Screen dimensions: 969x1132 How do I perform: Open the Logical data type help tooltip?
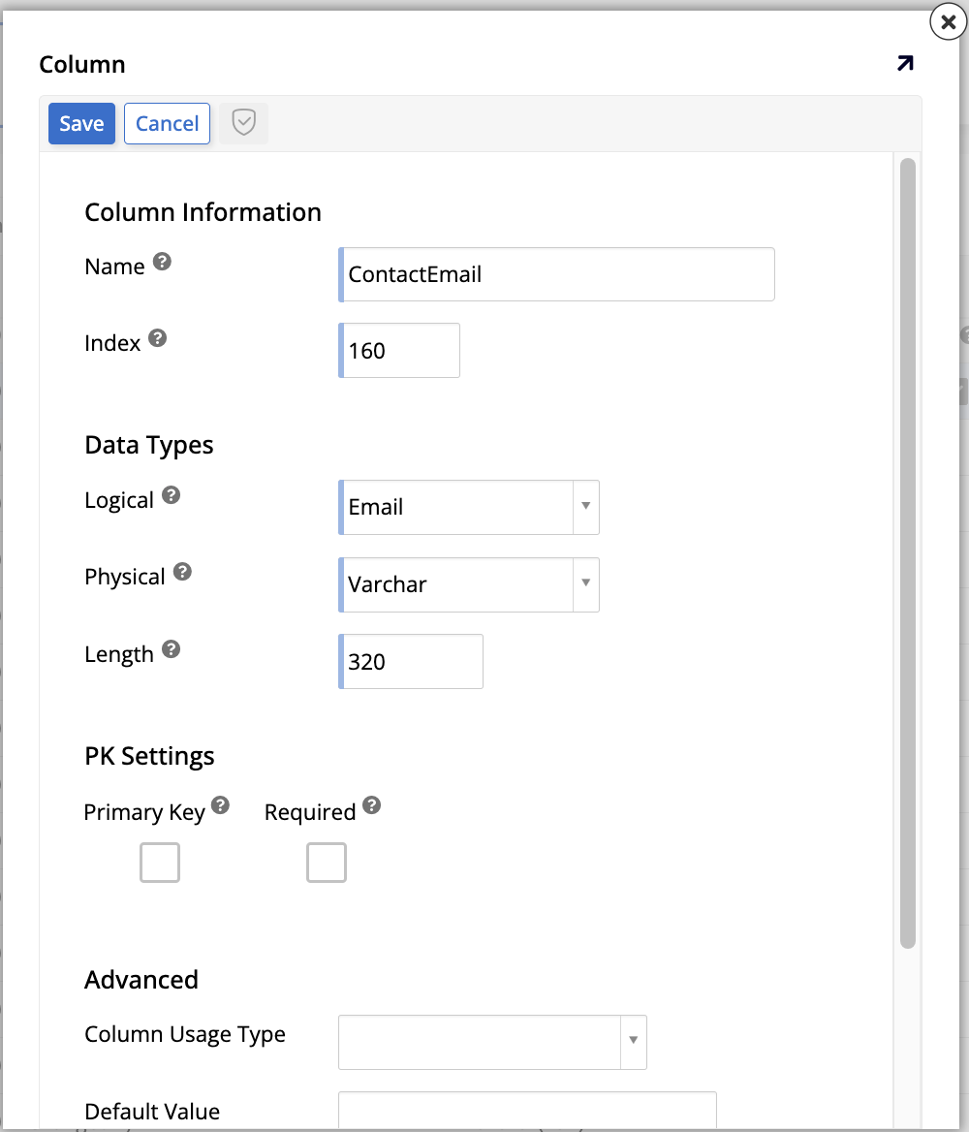(x=172, y=493)
